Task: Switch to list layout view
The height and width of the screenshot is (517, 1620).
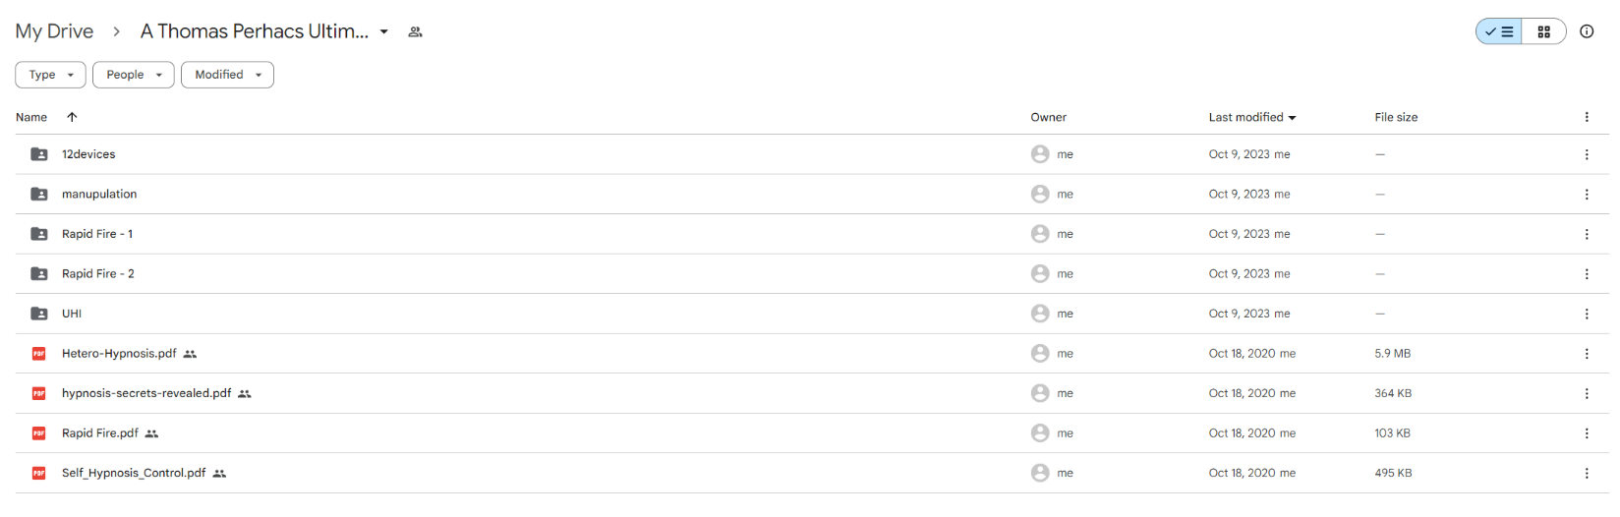Action: [1499, 31]
